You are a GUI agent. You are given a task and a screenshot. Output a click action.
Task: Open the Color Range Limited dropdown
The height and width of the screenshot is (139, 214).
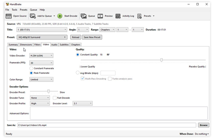click(x=41, y=79)
